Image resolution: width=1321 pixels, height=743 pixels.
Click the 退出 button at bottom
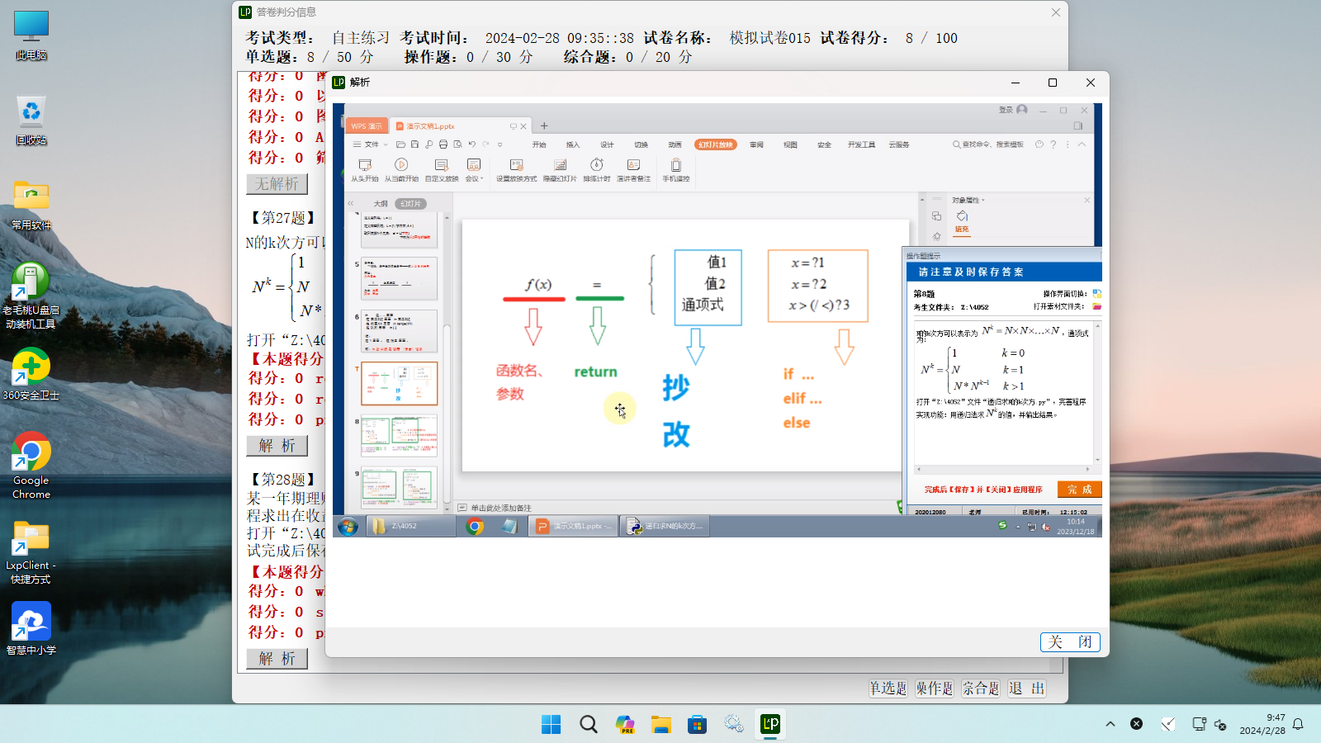point(1027,689)
